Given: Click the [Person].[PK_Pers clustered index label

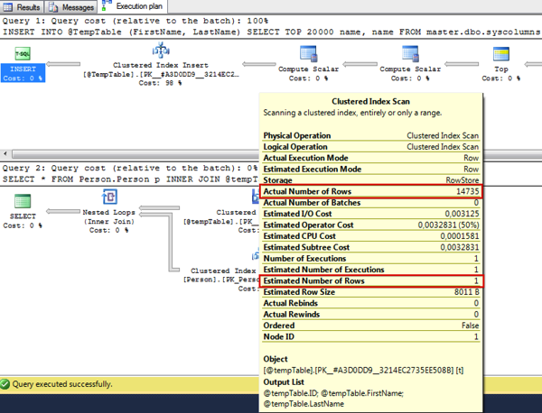Looking at the screenshot, I should click(x=220, y=280).
